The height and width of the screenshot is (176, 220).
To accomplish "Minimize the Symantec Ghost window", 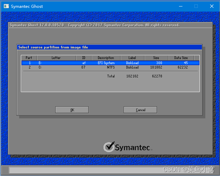I will tap(181, 6).
